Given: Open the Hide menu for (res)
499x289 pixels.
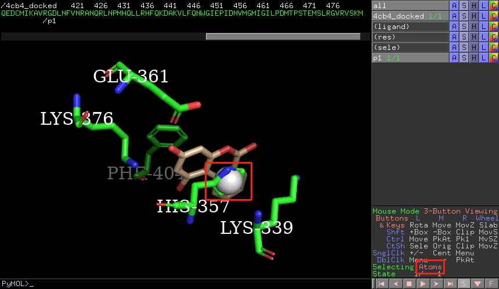Looking at the screenshot, I should point(474,37).
